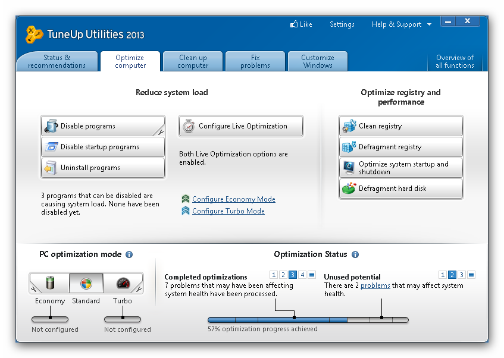Click the Turbo Not configured slider bar
Viewport: 504px width, 358px height.
[123, 319]
